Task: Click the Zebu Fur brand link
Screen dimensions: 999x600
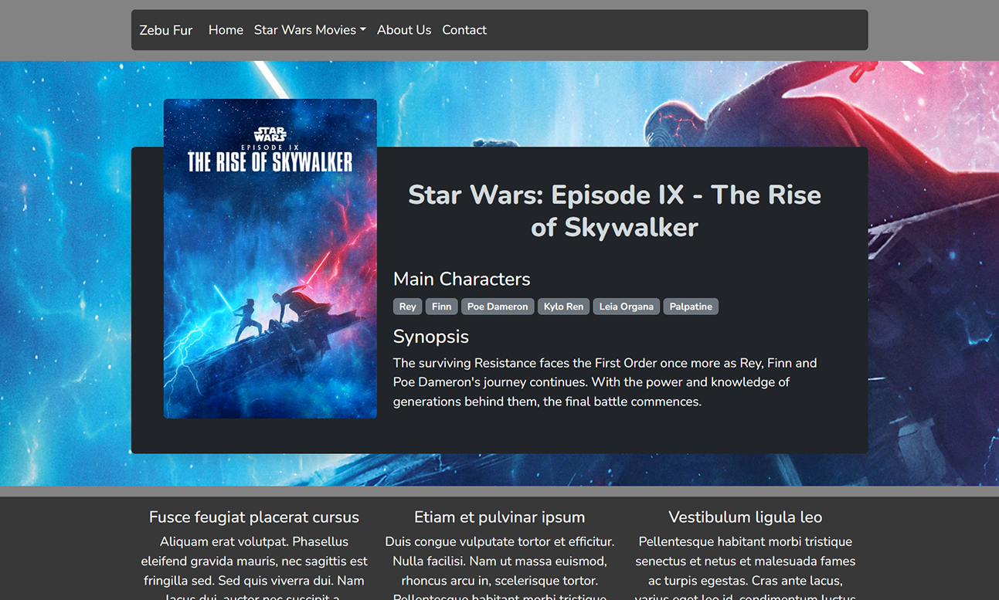Action: 166,30
